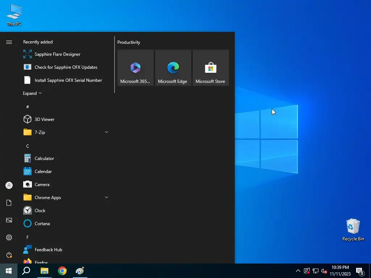Viewport: 371px width, 278px height.
Task: Launch the Calculator app
Action: click(66, 159)
